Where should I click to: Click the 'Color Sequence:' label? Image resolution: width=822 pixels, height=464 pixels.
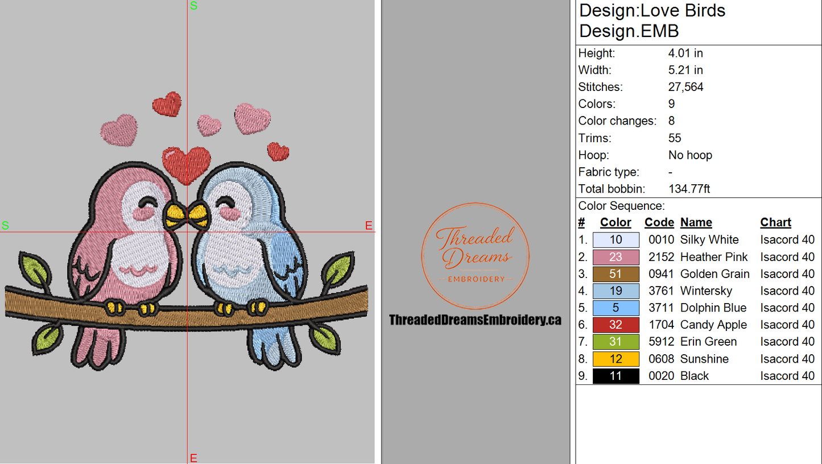[621, 206]
